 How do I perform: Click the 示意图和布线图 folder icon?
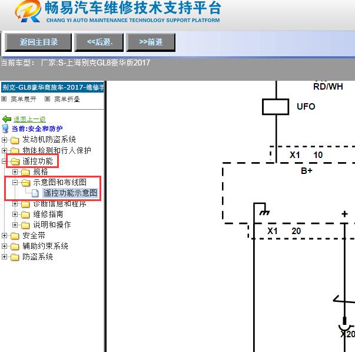[x=25, y=183]
